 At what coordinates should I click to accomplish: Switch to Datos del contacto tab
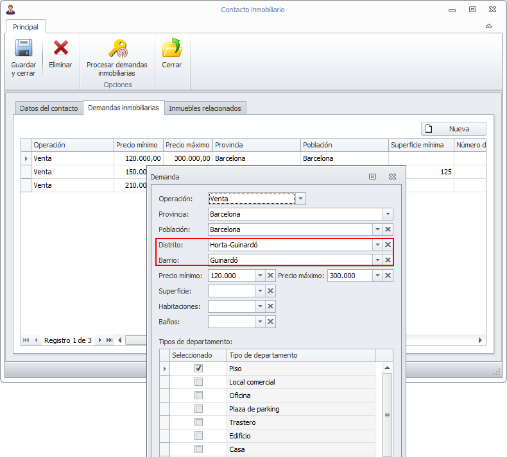[49, 108]
